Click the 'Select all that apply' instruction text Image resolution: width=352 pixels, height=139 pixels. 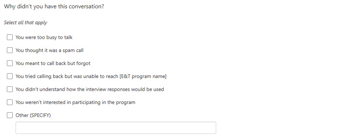(x=26, y=23)
